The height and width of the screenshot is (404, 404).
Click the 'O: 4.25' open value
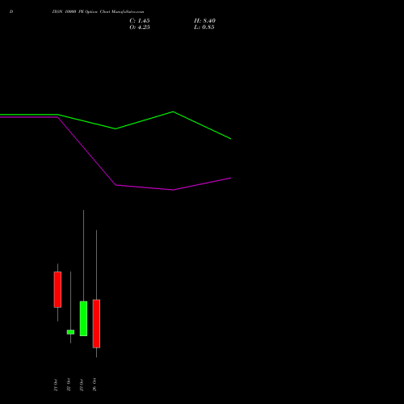pos(140,27)
